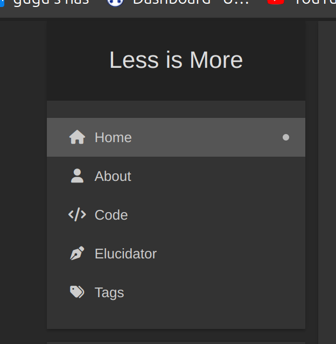
Task: Navigate to the Code section text
Action: (x=111, y=215)
